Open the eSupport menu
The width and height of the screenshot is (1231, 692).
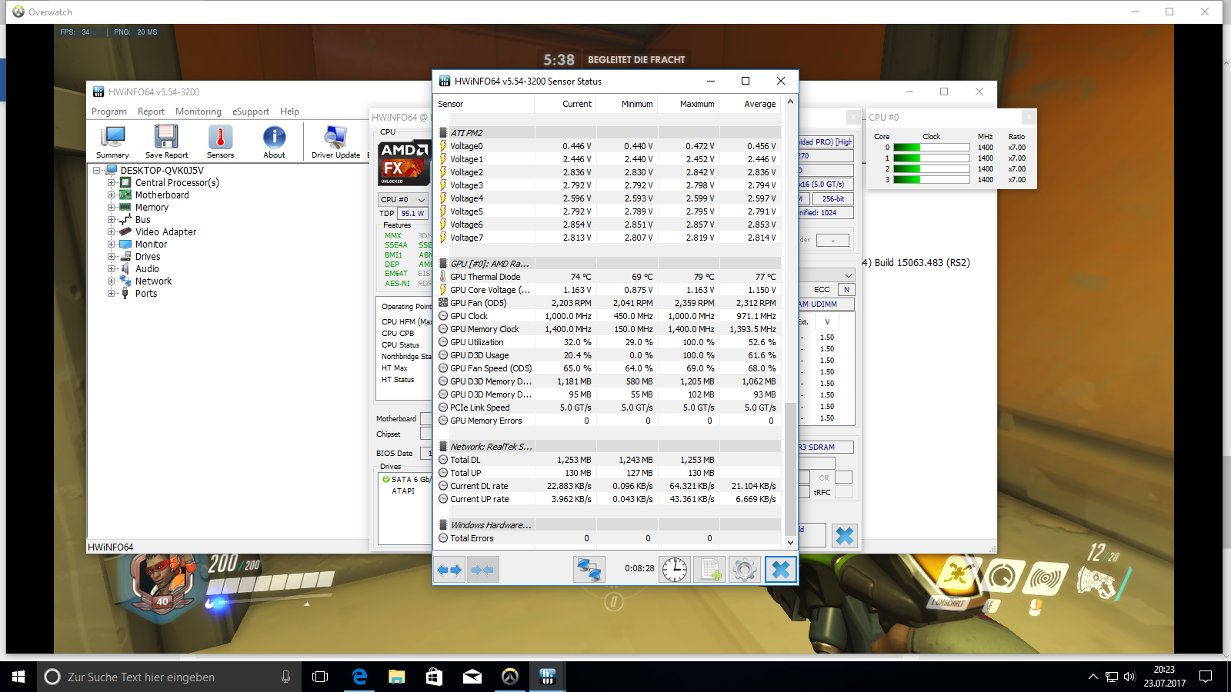(x=251, y=111)
